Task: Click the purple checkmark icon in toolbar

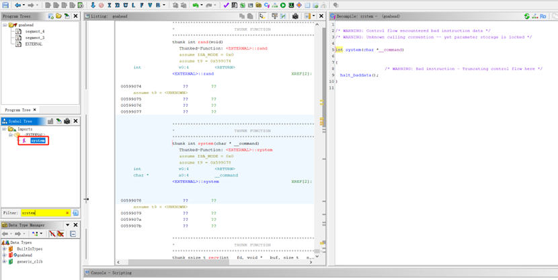Action: click(x=226, y=5)
